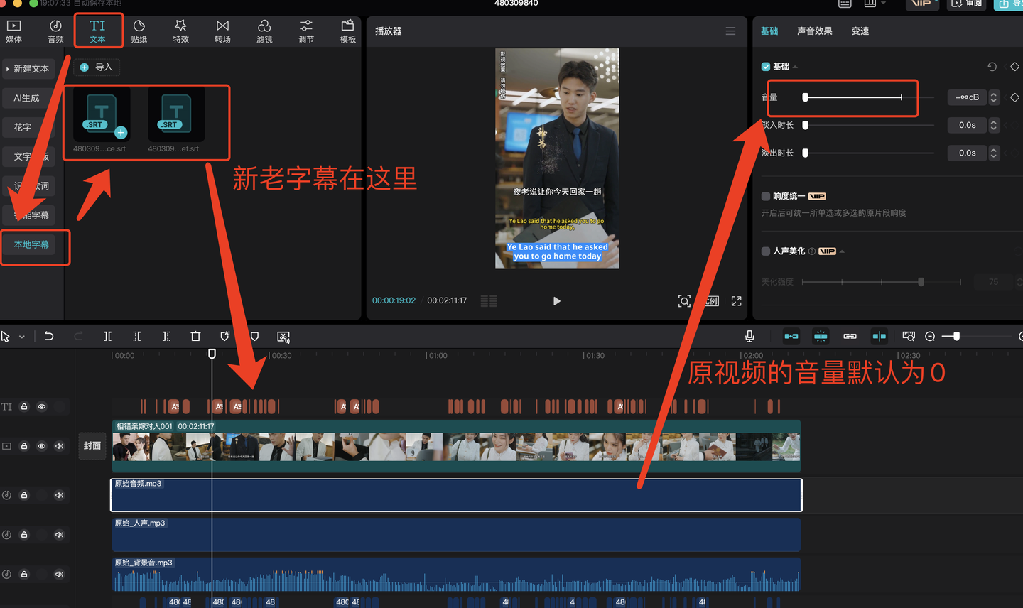Hide the main video track
The image size is (1023, 608).
pos(42,446)
